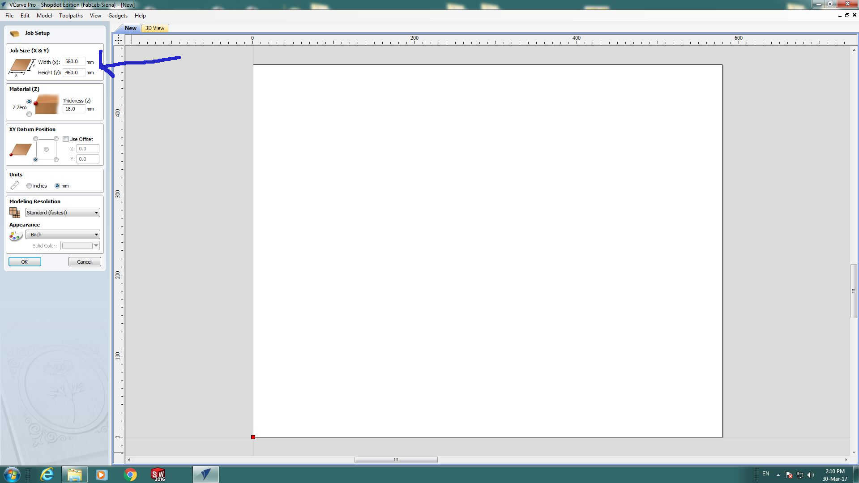This screenshot has width=859, height=483.
Task: Open the View menu
Action: point(95,16)
